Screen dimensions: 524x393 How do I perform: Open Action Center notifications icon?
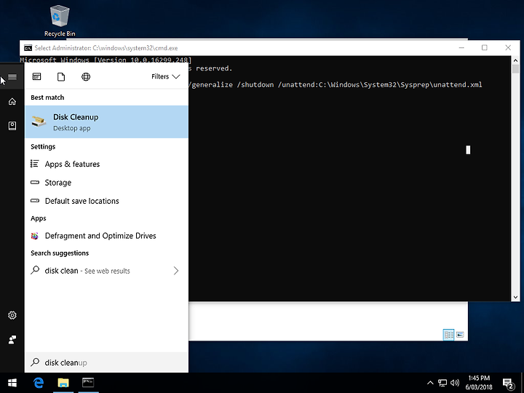click(x=509, y=384)
